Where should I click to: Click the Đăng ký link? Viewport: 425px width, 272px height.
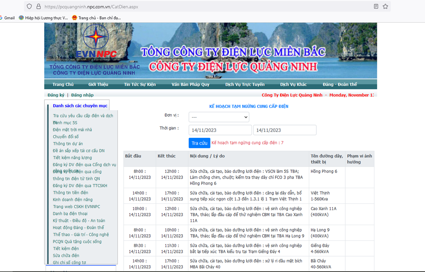click(x=56, y=95)
